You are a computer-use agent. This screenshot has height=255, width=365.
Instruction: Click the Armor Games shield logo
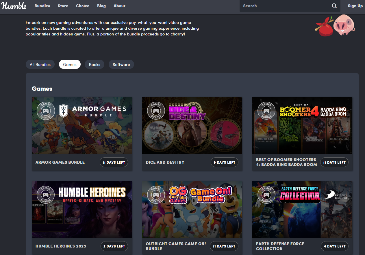coord(63,111)
